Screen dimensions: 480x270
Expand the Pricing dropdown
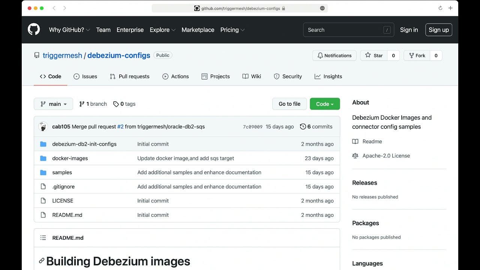[232, 30]
